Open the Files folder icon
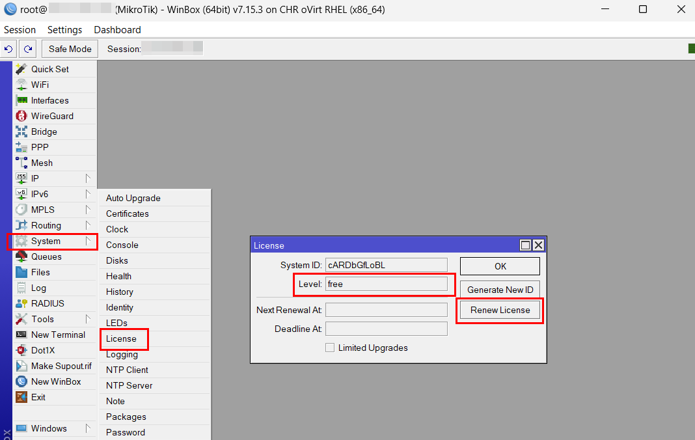The height and width of the screenshot is (440, 695). [21, 272]
